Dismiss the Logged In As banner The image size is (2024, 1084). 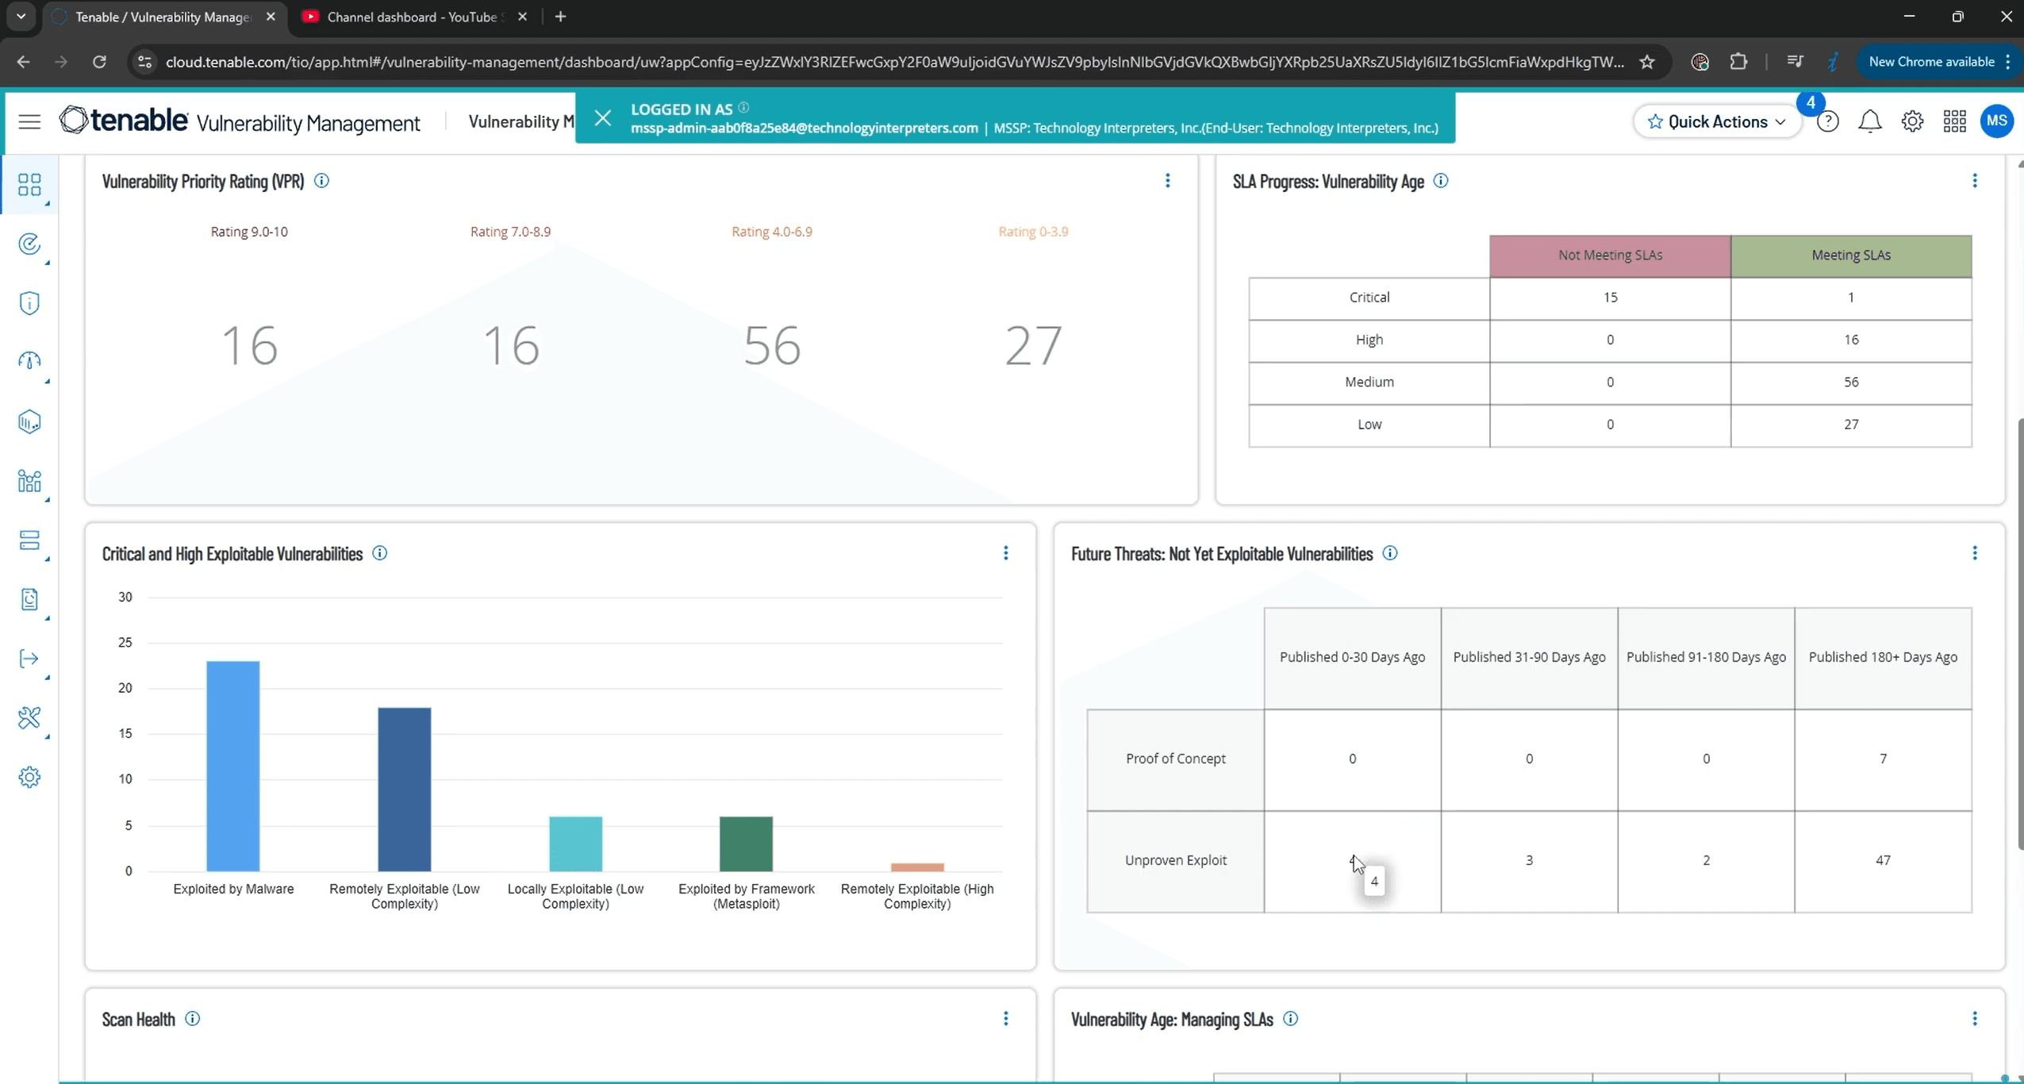(x=602, y=117)
